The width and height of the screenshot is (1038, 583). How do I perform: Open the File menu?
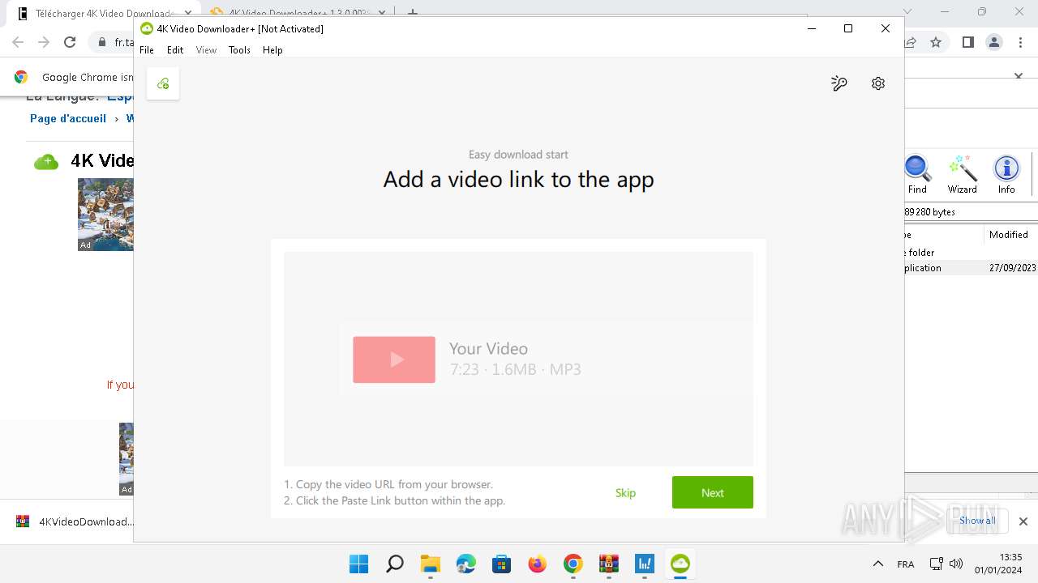tap(147, 50)
